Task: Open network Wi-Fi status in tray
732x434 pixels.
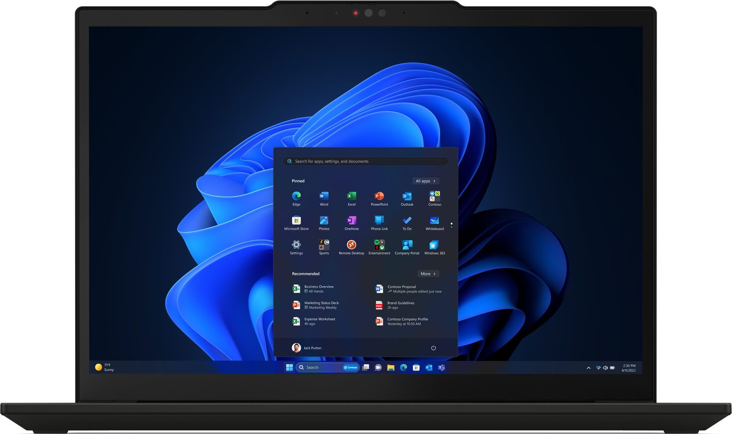Action: 598,368
